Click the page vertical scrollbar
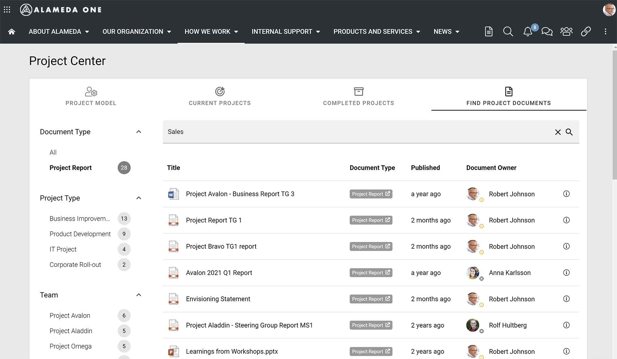Viewport: 617px width, 359px height. coord(614,115)
